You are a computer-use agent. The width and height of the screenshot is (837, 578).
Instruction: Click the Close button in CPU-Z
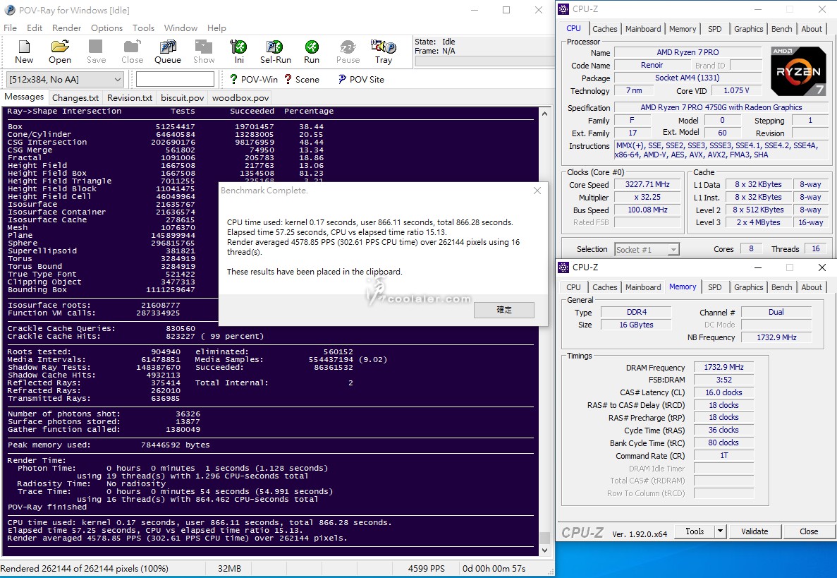pyautogui.click(x=809, y=531)
